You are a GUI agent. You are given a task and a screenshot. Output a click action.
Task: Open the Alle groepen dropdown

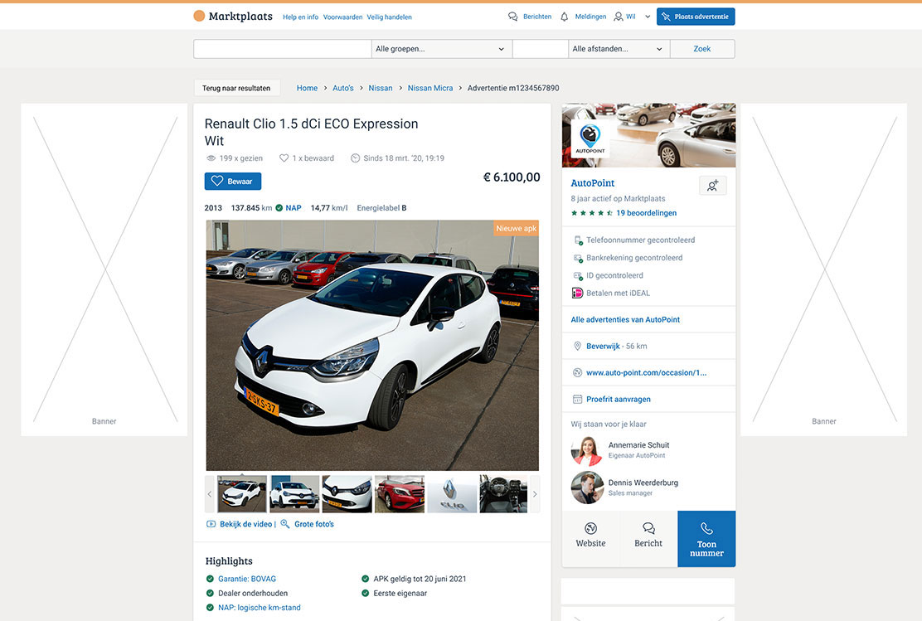[x=442, y=49]
